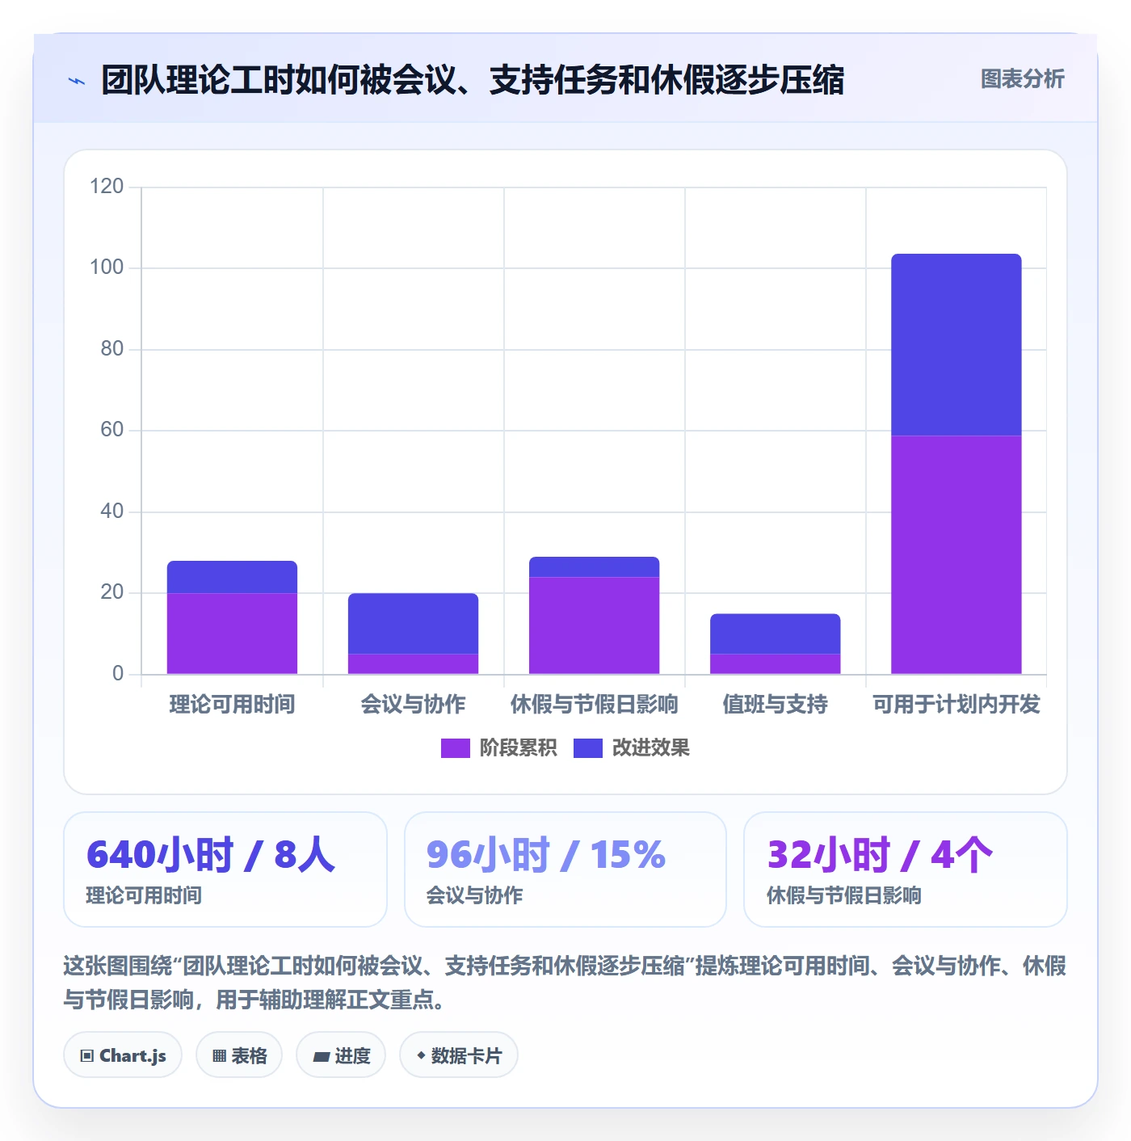Click the purple bar segment for 理论可用时间

click(x=232, y=634)
